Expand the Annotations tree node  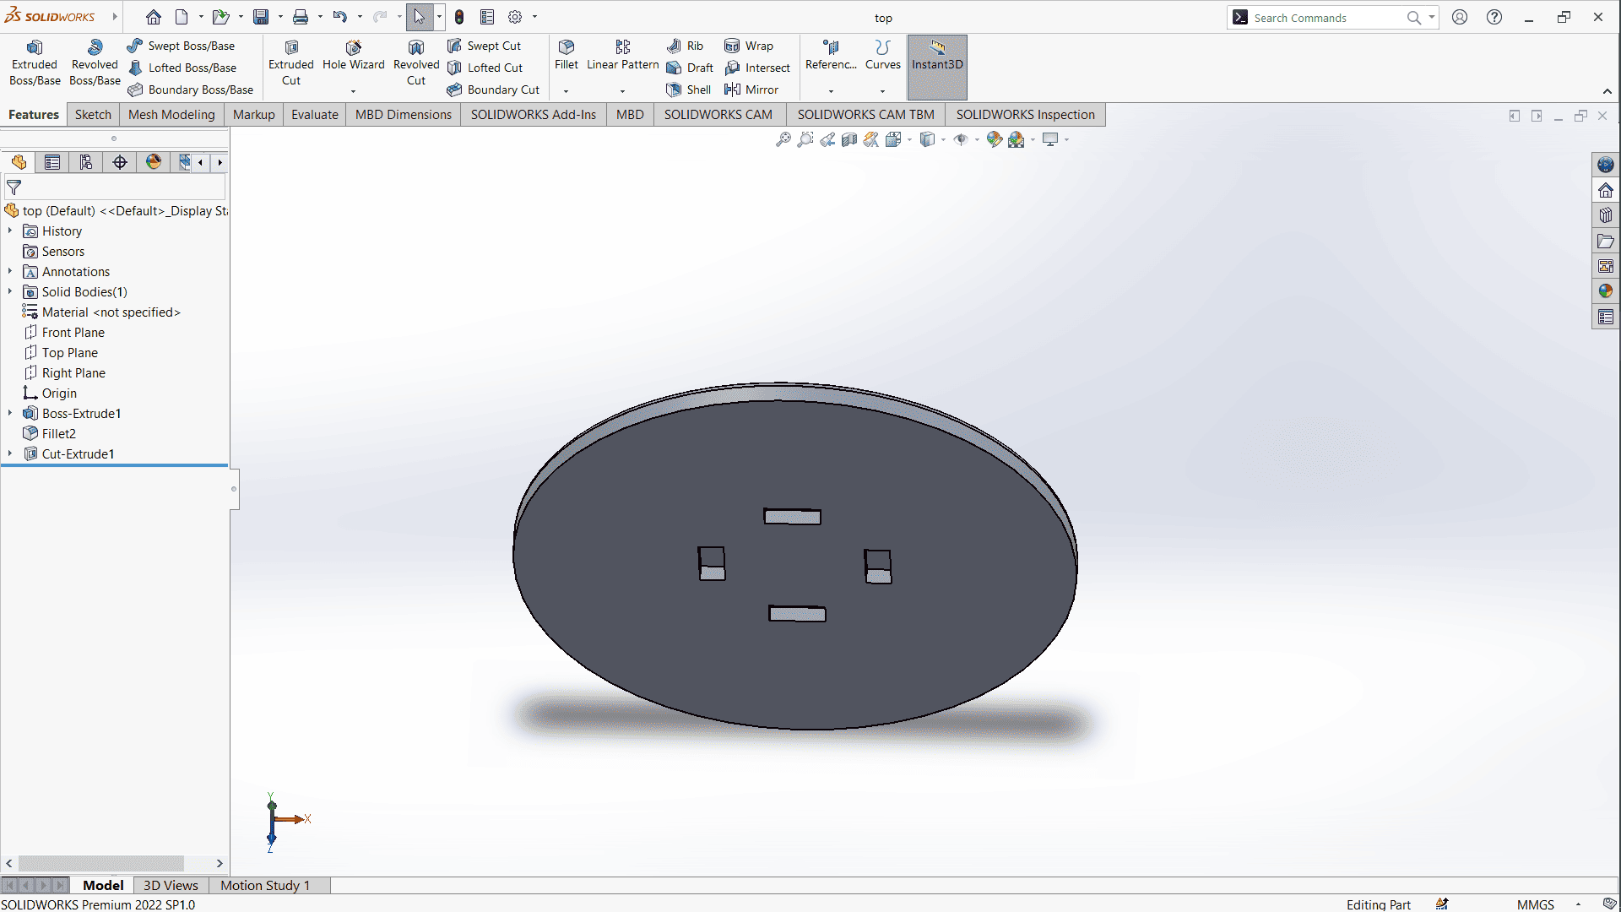[x=10, y=271]
